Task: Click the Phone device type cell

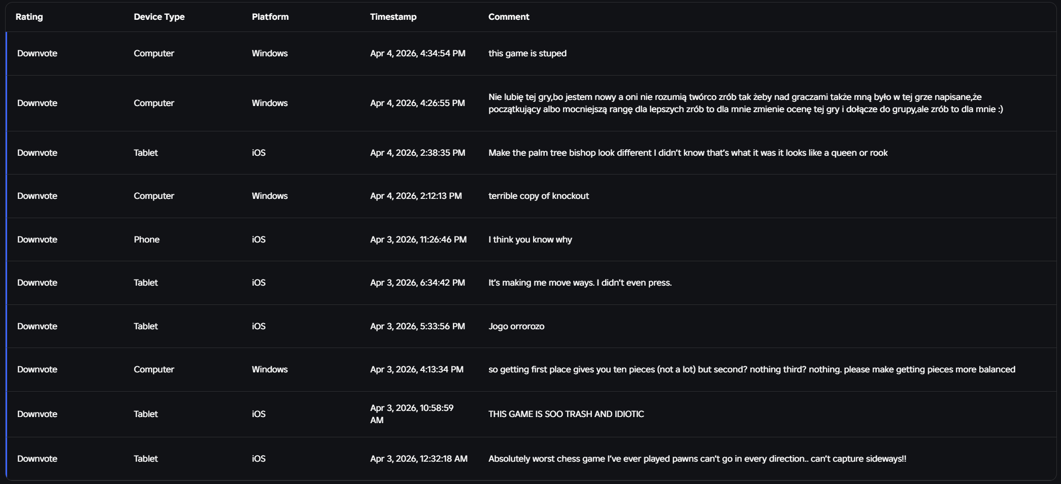Action: [x=146, y=239]
